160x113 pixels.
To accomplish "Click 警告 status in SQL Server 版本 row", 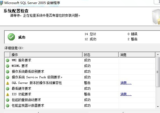I will (87, 83).
